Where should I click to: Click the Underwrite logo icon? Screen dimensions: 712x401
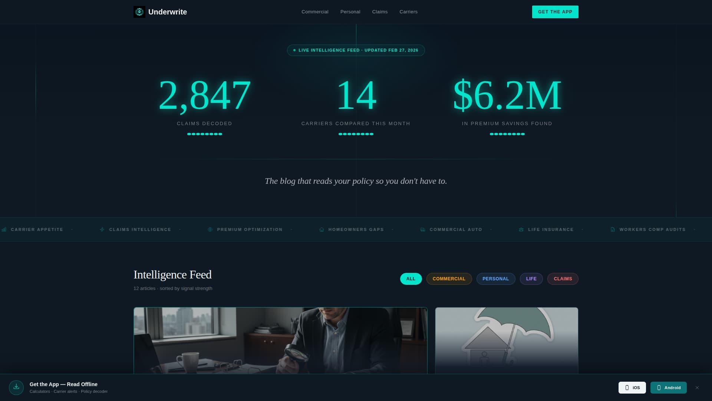139,12
